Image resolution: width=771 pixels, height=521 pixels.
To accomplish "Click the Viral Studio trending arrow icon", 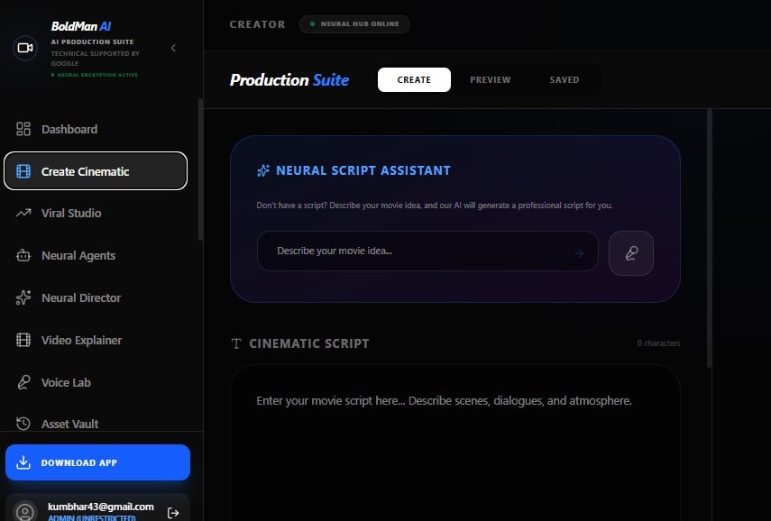I will click(x=23, y=214).
